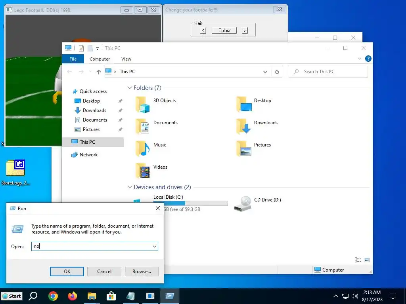Select Pictures in navigation pane
Image resolution: width=406 pixels, height=304 pixels.
(91, 129)
